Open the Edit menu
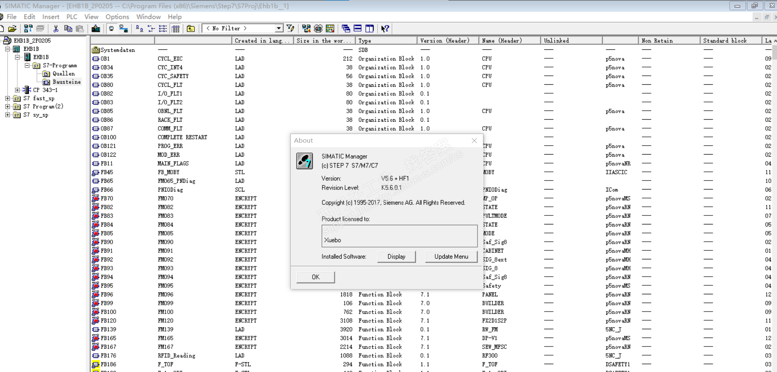 coord(29,17)
